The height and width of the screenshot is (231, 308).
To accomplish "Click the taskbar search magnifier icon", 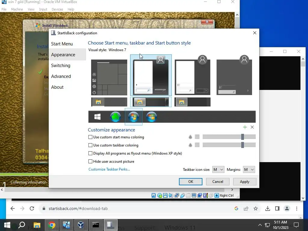I will 22,225.
